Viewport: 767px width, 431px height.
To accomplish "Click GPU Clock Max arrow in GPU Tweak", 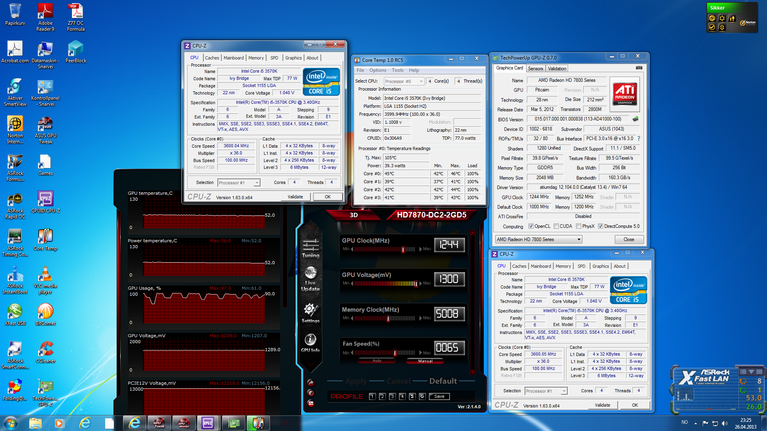I will pos(421,249).
